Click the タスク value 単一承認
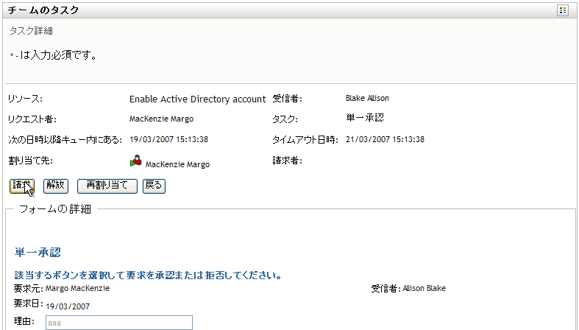579x330 pixels. tap(364, 118)
